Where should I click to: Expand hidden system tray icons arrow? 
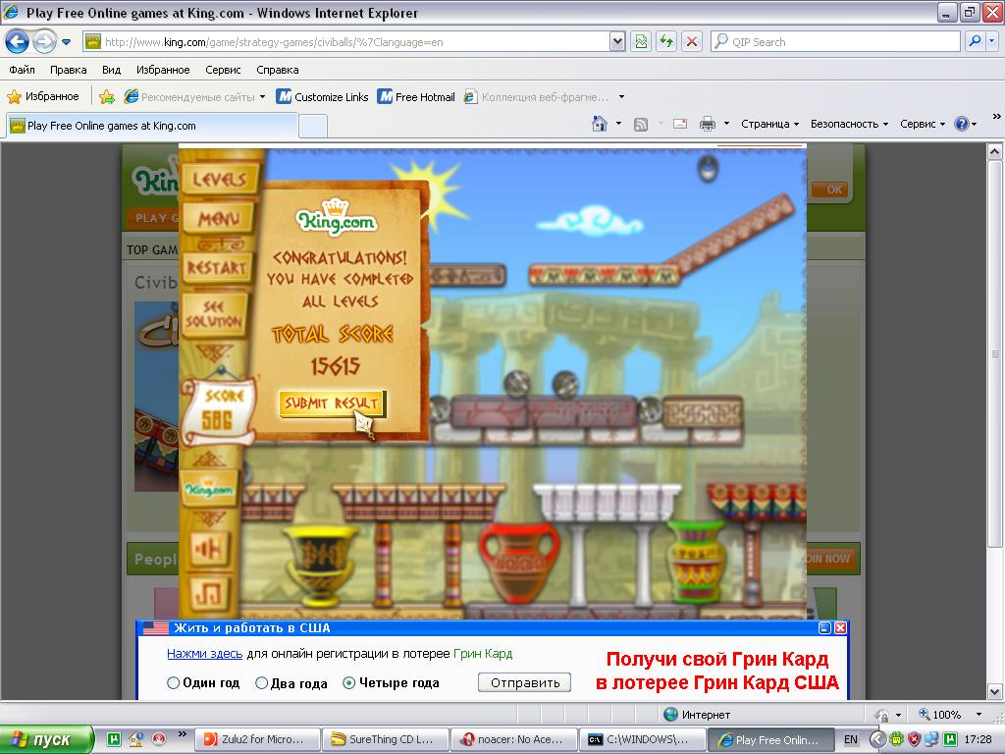[876, 740]
